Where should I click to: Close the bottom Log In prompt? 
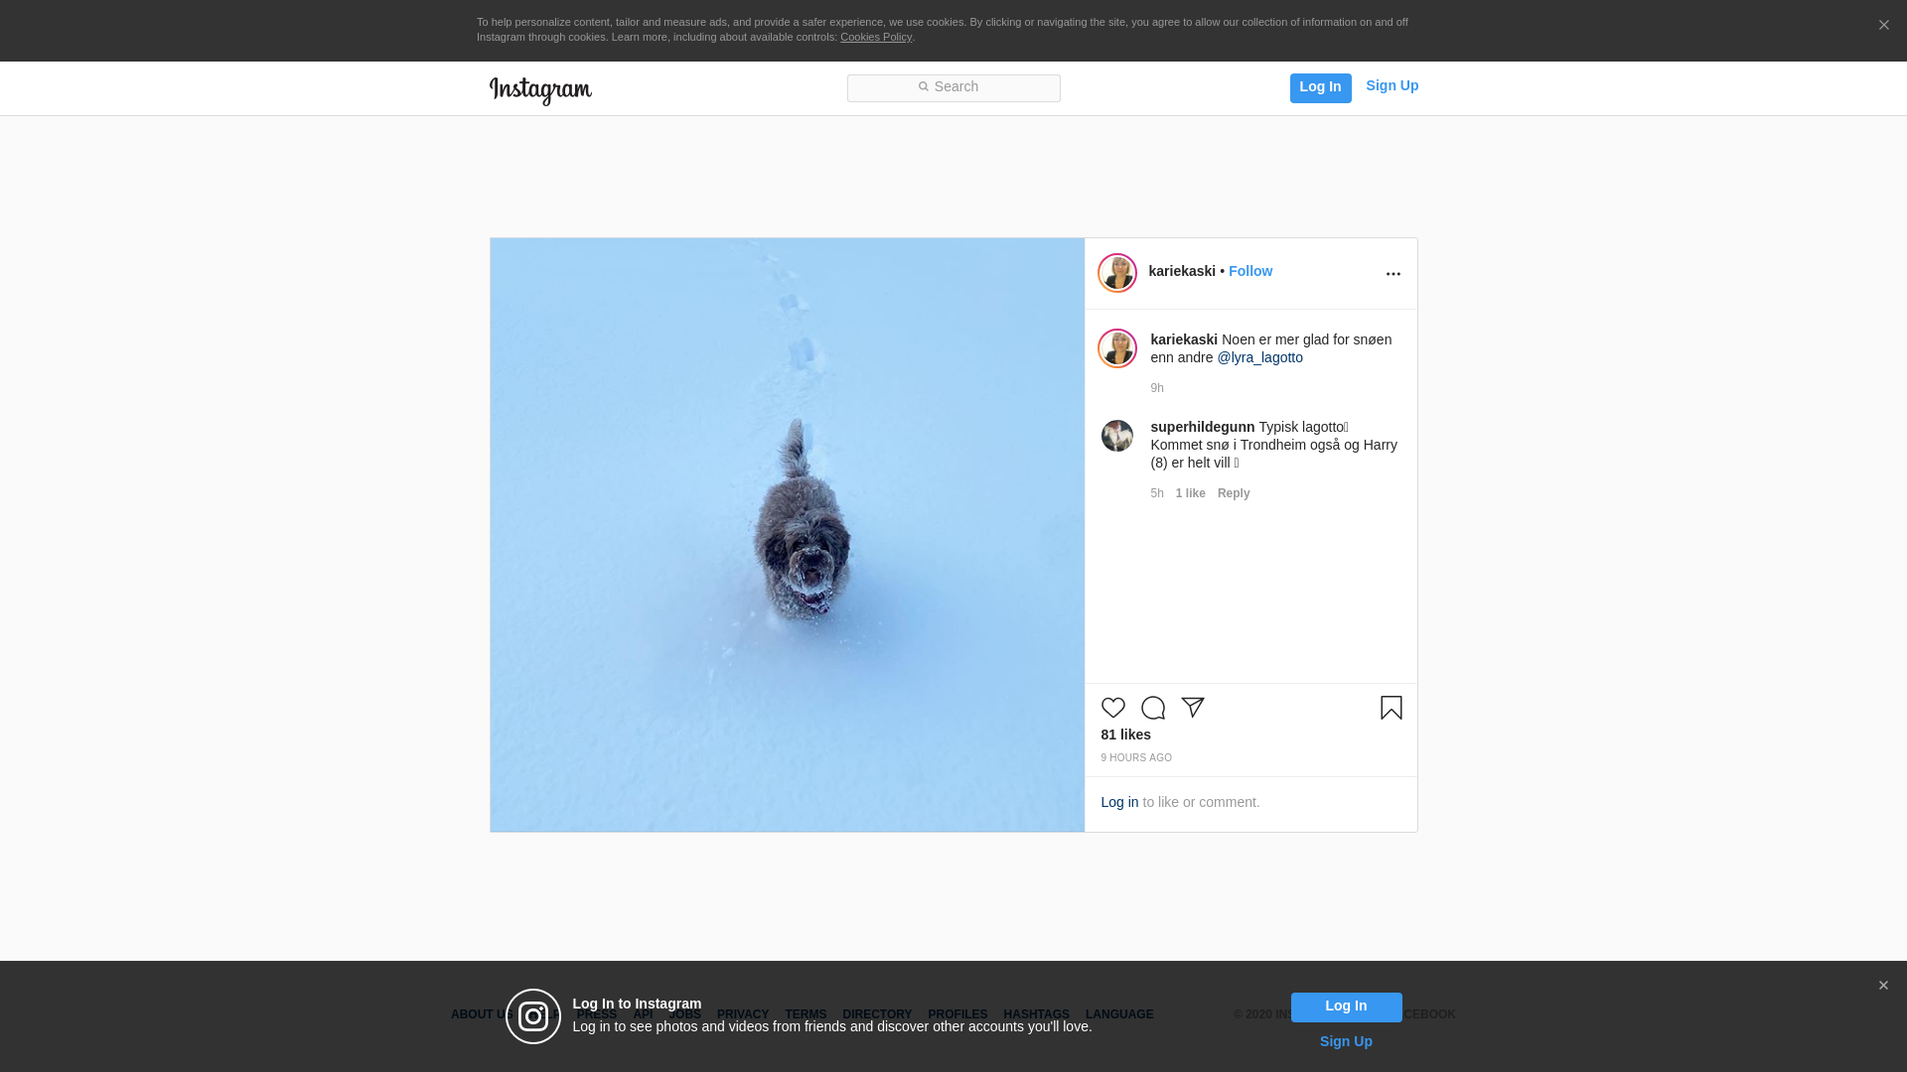tap(1883, 986)
